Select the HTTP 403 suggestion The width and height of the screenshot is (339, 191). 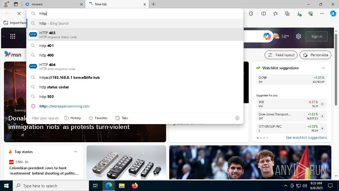click(x=135, y=34)
